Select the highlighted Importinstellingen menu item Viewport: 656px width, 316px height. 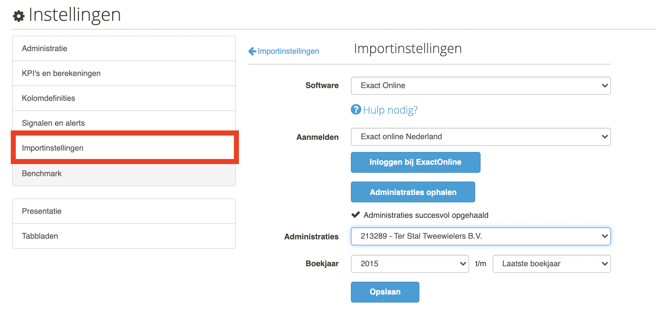pos(125,148)
